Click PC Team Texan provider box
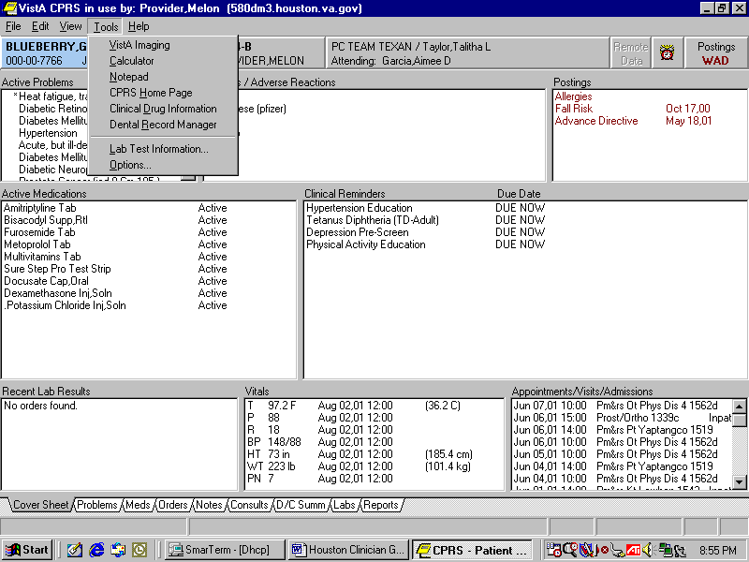This screenshot has height=562, width=749. pos(466,53)
